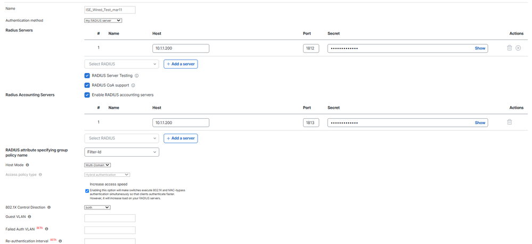
Task: Open Select RADIUS dropdown under Radius Servers
Action: (121, 64)
